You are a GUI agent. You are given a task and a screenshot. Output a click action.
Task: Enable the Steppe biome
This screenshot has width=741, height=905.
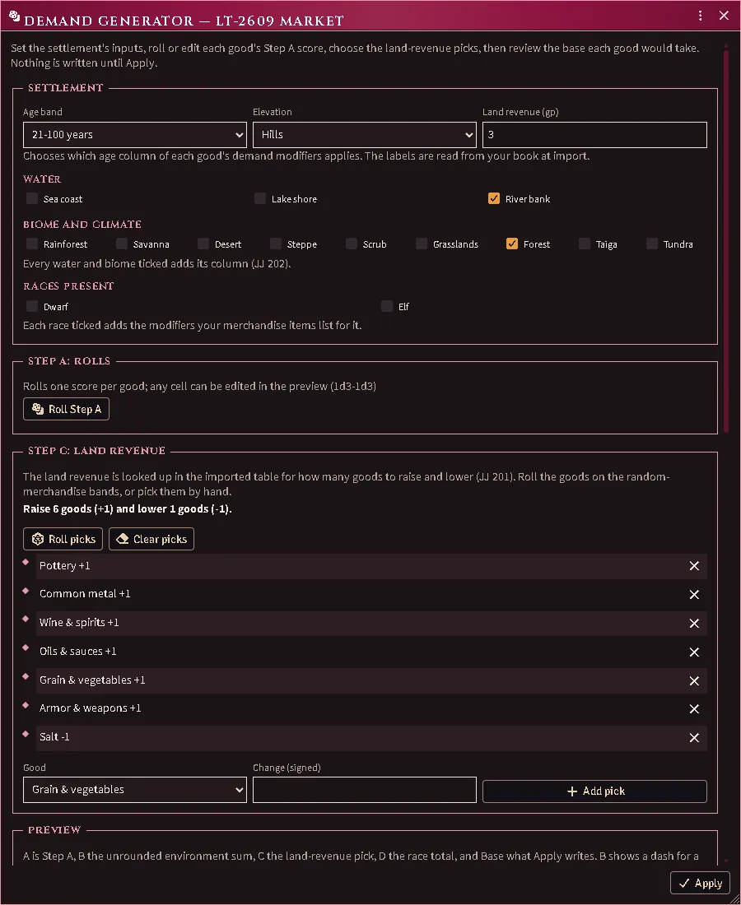276,244
